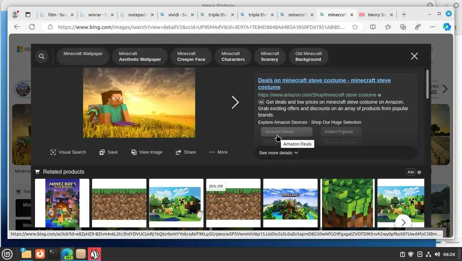The width and height of the screenshot is (462, 261).
Task: Close the fdm tab
Action: point(72,15)
